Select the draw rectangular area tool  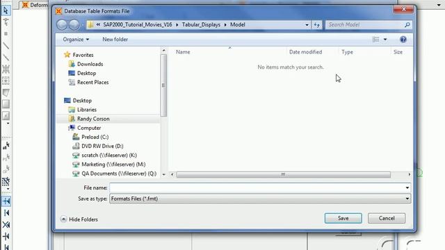pyautogui.click(x=6, y=104)
